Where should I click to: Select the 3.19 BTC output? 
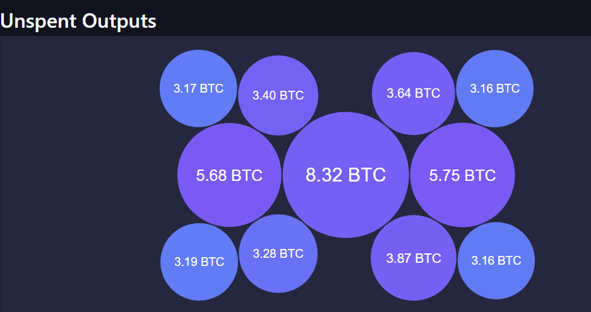point(199,262)
